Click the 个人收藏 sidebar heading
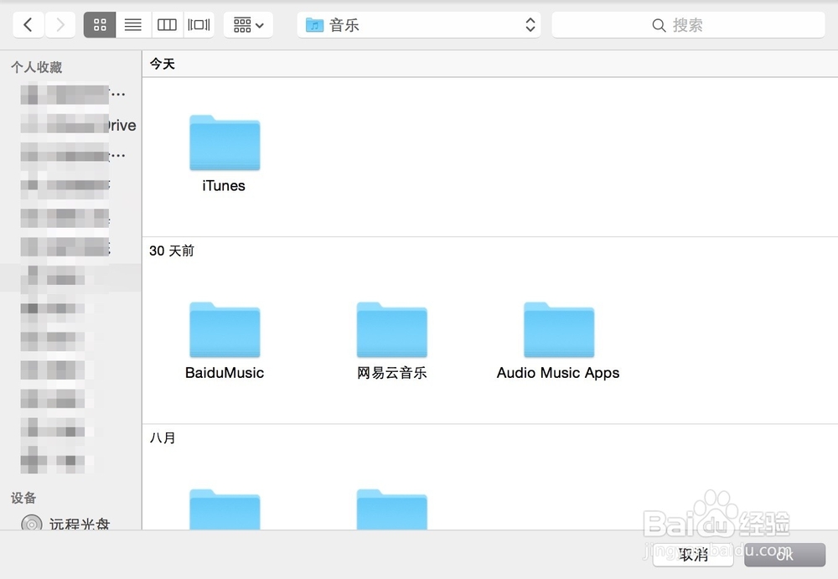The width and height of the screenshot is (838, 579). click(x=37, y=67)
